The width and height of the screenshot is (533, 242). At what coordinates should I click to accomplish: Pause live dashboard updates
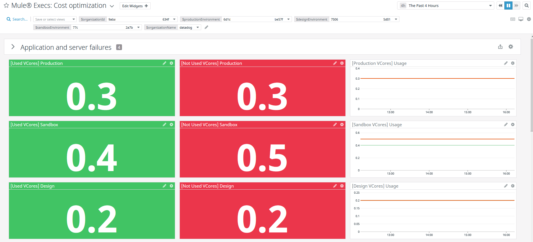coord(508,5)
